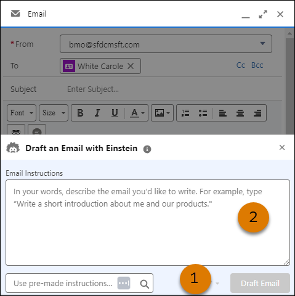Screen dimensions: 295x296
Task: Close the Email composer window
Action: click(x=280, y=14)
